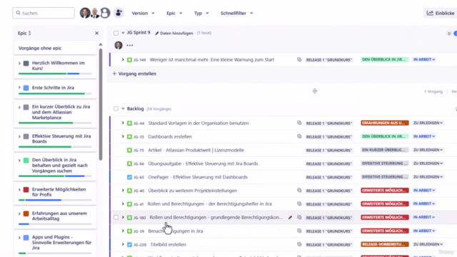Tick the Backlog checkbox
457x257 pixels.
pos(116,109)
